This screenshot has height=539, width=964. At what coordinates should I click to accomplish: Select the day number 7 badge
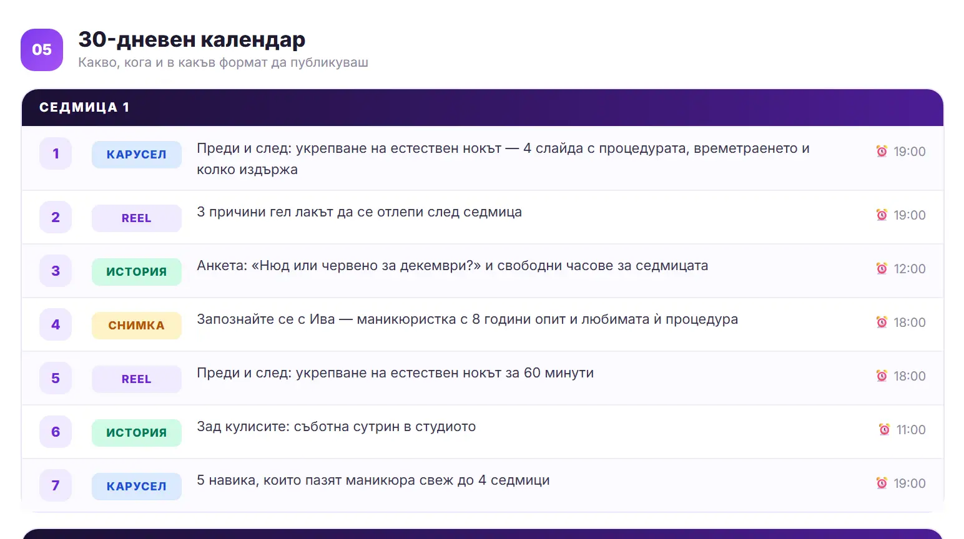pos(56,485)
